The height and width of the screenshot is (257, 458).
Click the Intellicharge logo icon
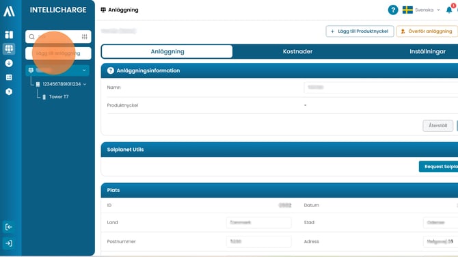point(9,11)
